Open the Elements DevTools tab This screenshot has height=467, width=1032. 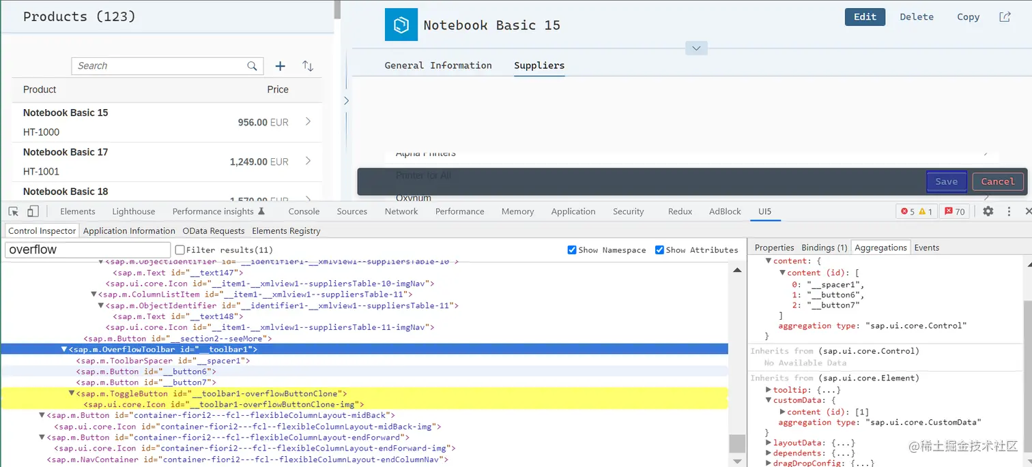point(78,211)
